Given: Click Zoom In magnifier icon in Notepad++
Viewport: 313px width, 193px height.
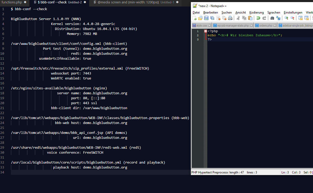Looking at the screenshot, I should (x=286, y=18).
